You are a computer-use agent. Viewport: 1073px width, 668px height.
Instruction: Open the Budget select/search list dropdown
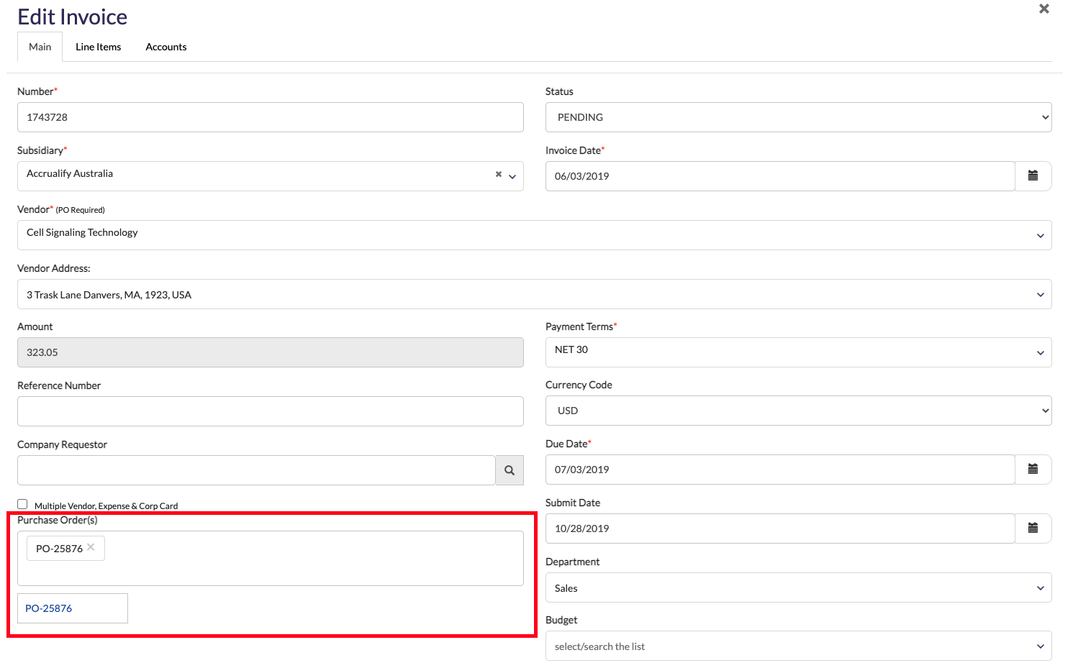798,646
